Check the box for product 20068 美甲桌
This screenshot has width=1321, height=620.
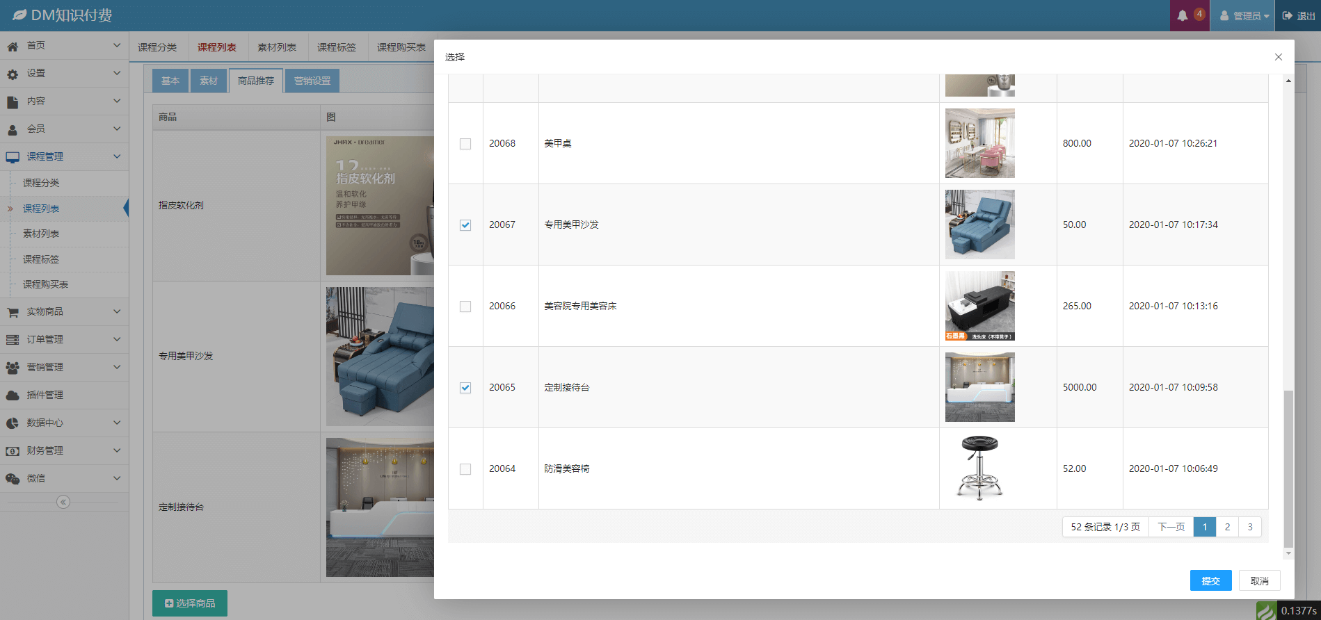pyautogui.click(x=465, y=144)
